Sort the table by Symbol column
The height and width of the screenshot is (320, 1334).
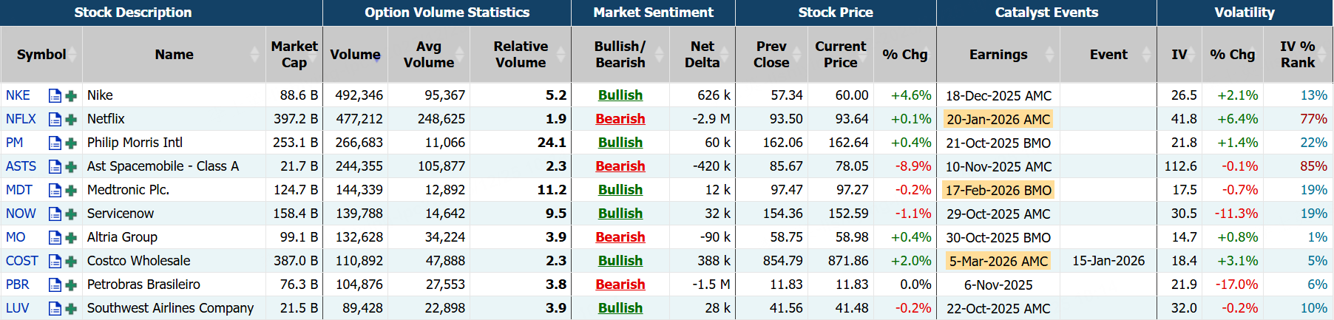41,55
